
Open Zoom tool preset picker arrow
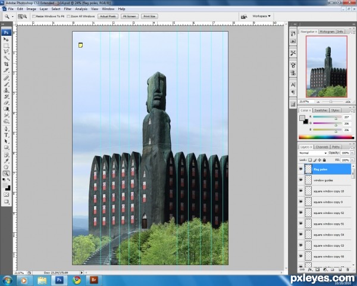pos(12,17)
